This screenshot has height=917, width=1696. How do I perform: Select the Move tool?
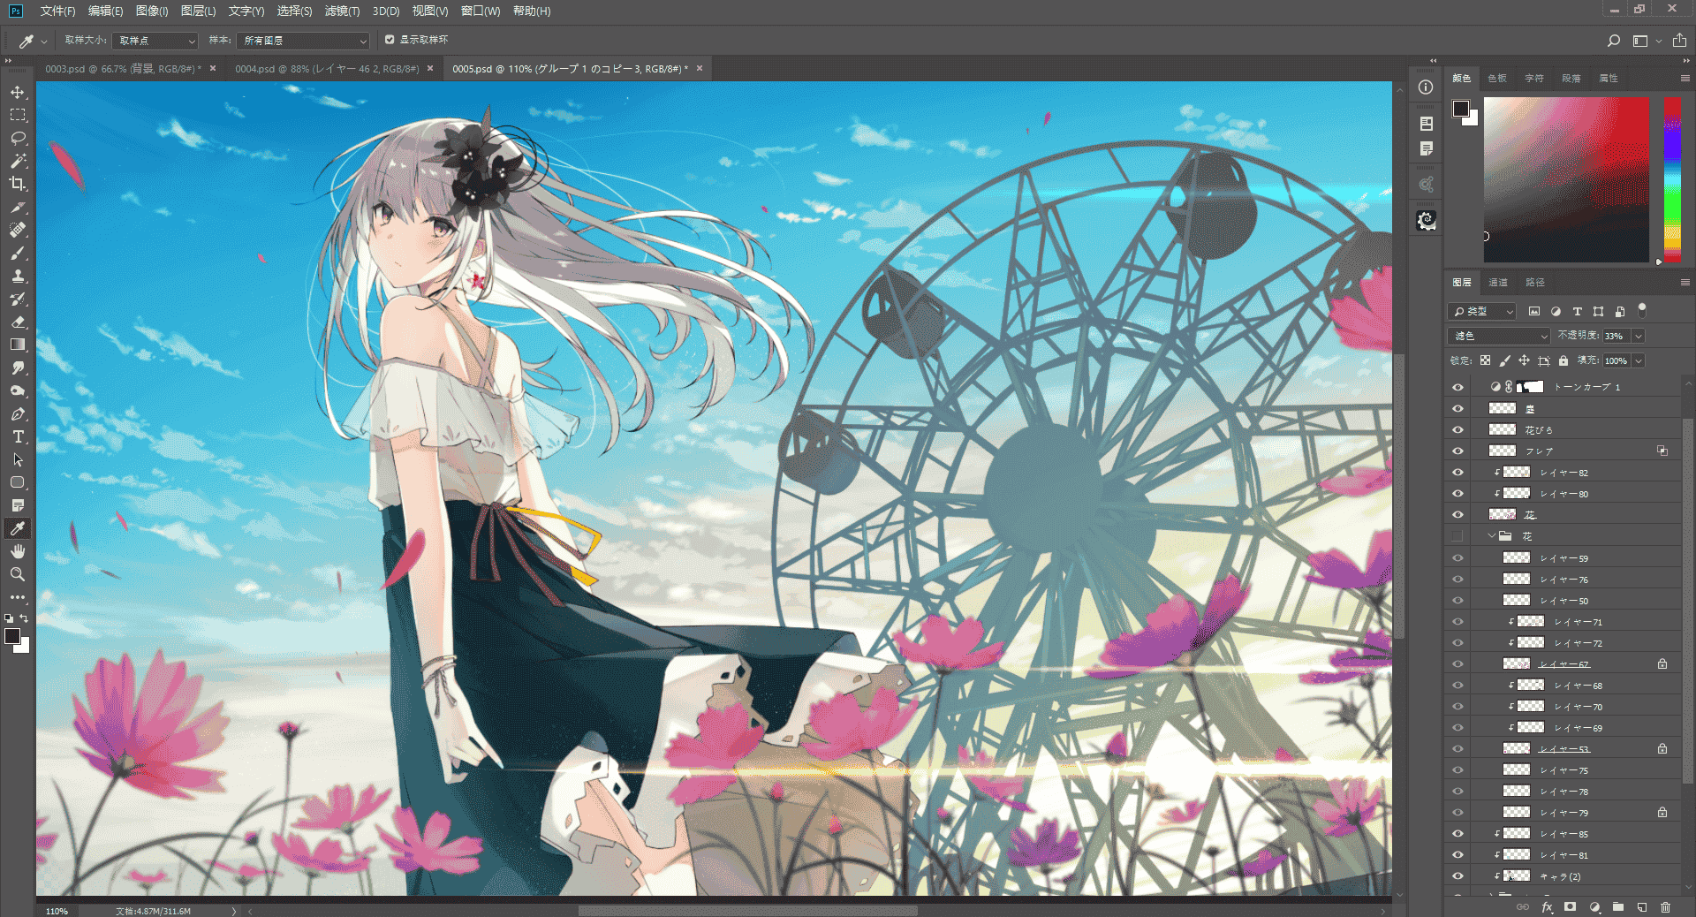[18, 93]
